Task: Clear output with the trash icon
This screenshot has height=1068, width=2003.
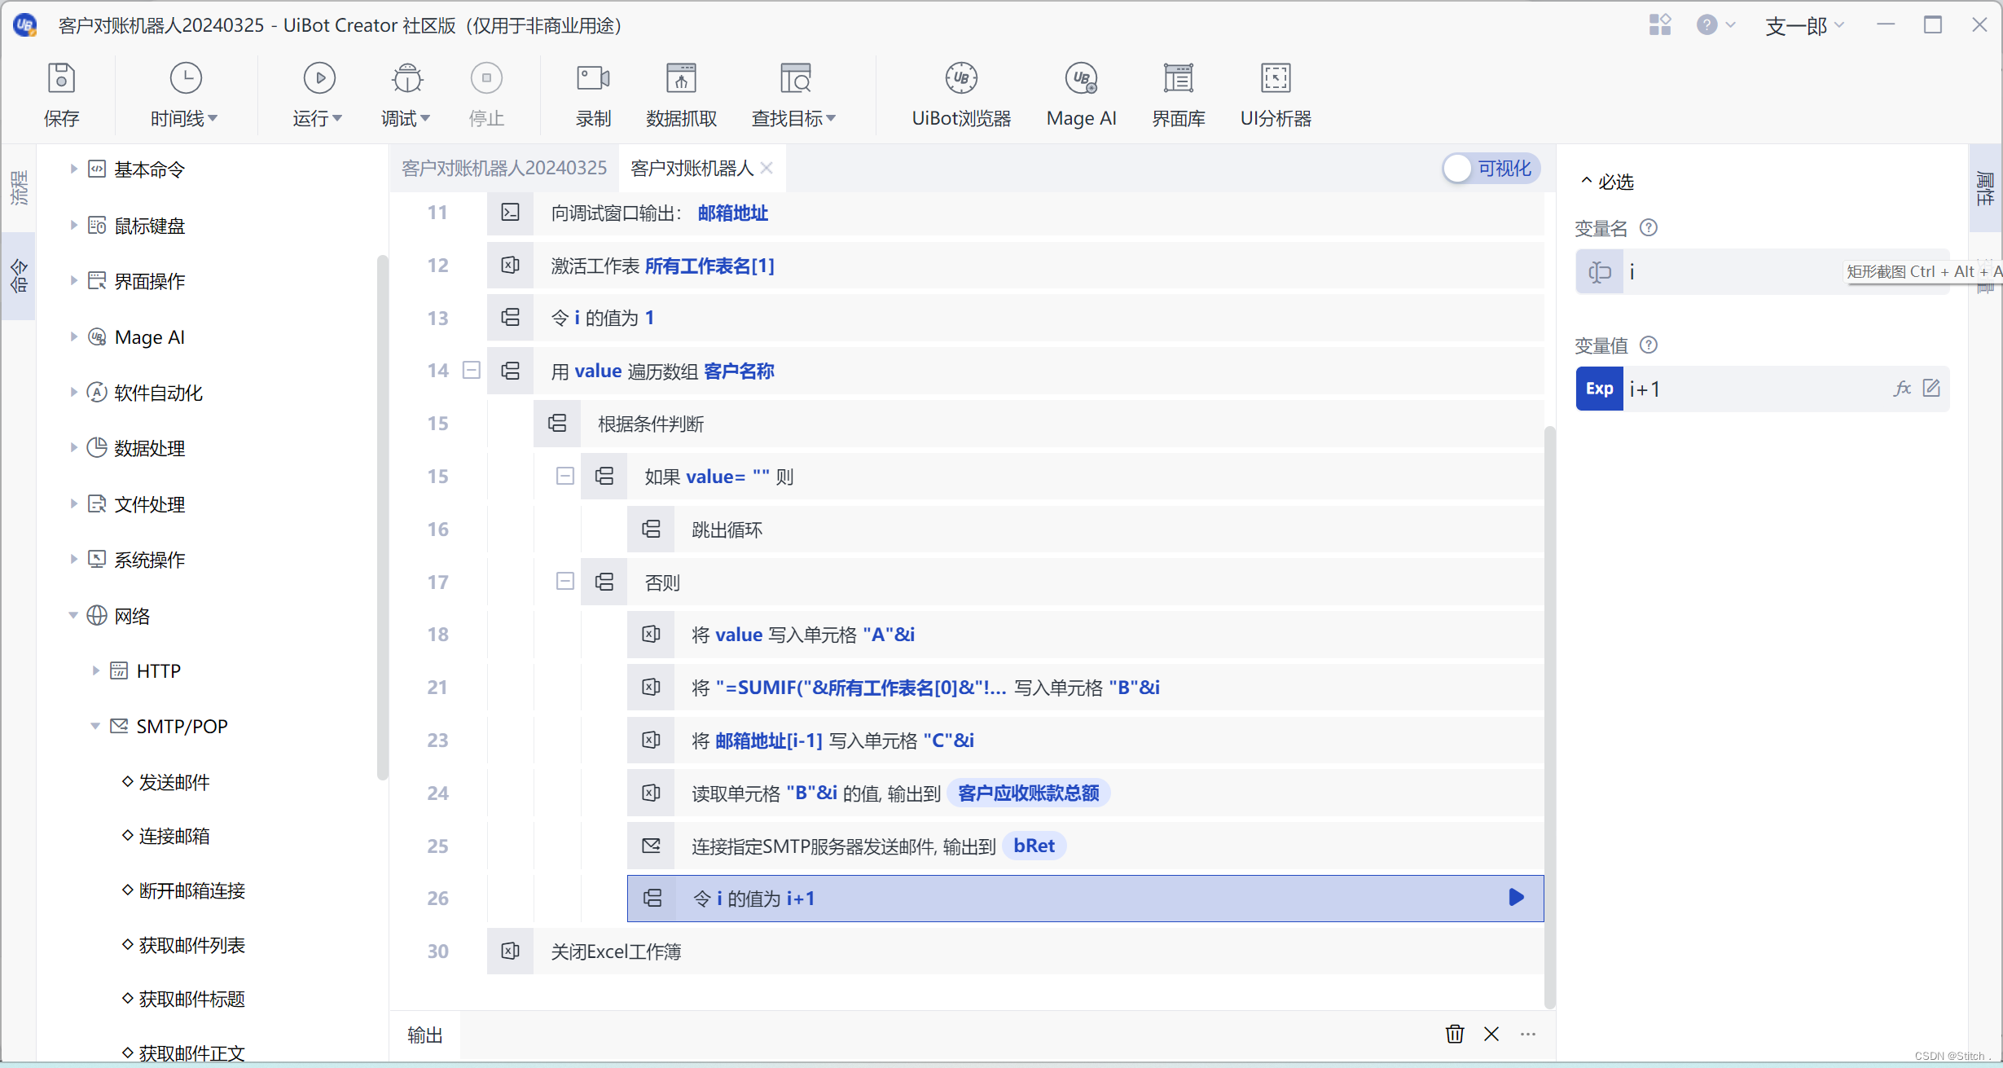Action: pos(1454,1034)
